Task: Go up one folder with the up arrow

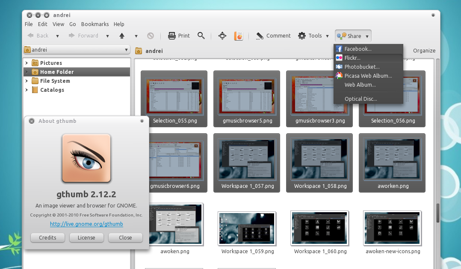Action: coord(122,36)
